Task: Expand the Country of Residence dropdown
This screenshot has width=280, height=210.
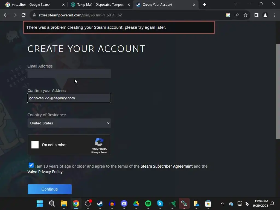Action: tap(69, 123)
